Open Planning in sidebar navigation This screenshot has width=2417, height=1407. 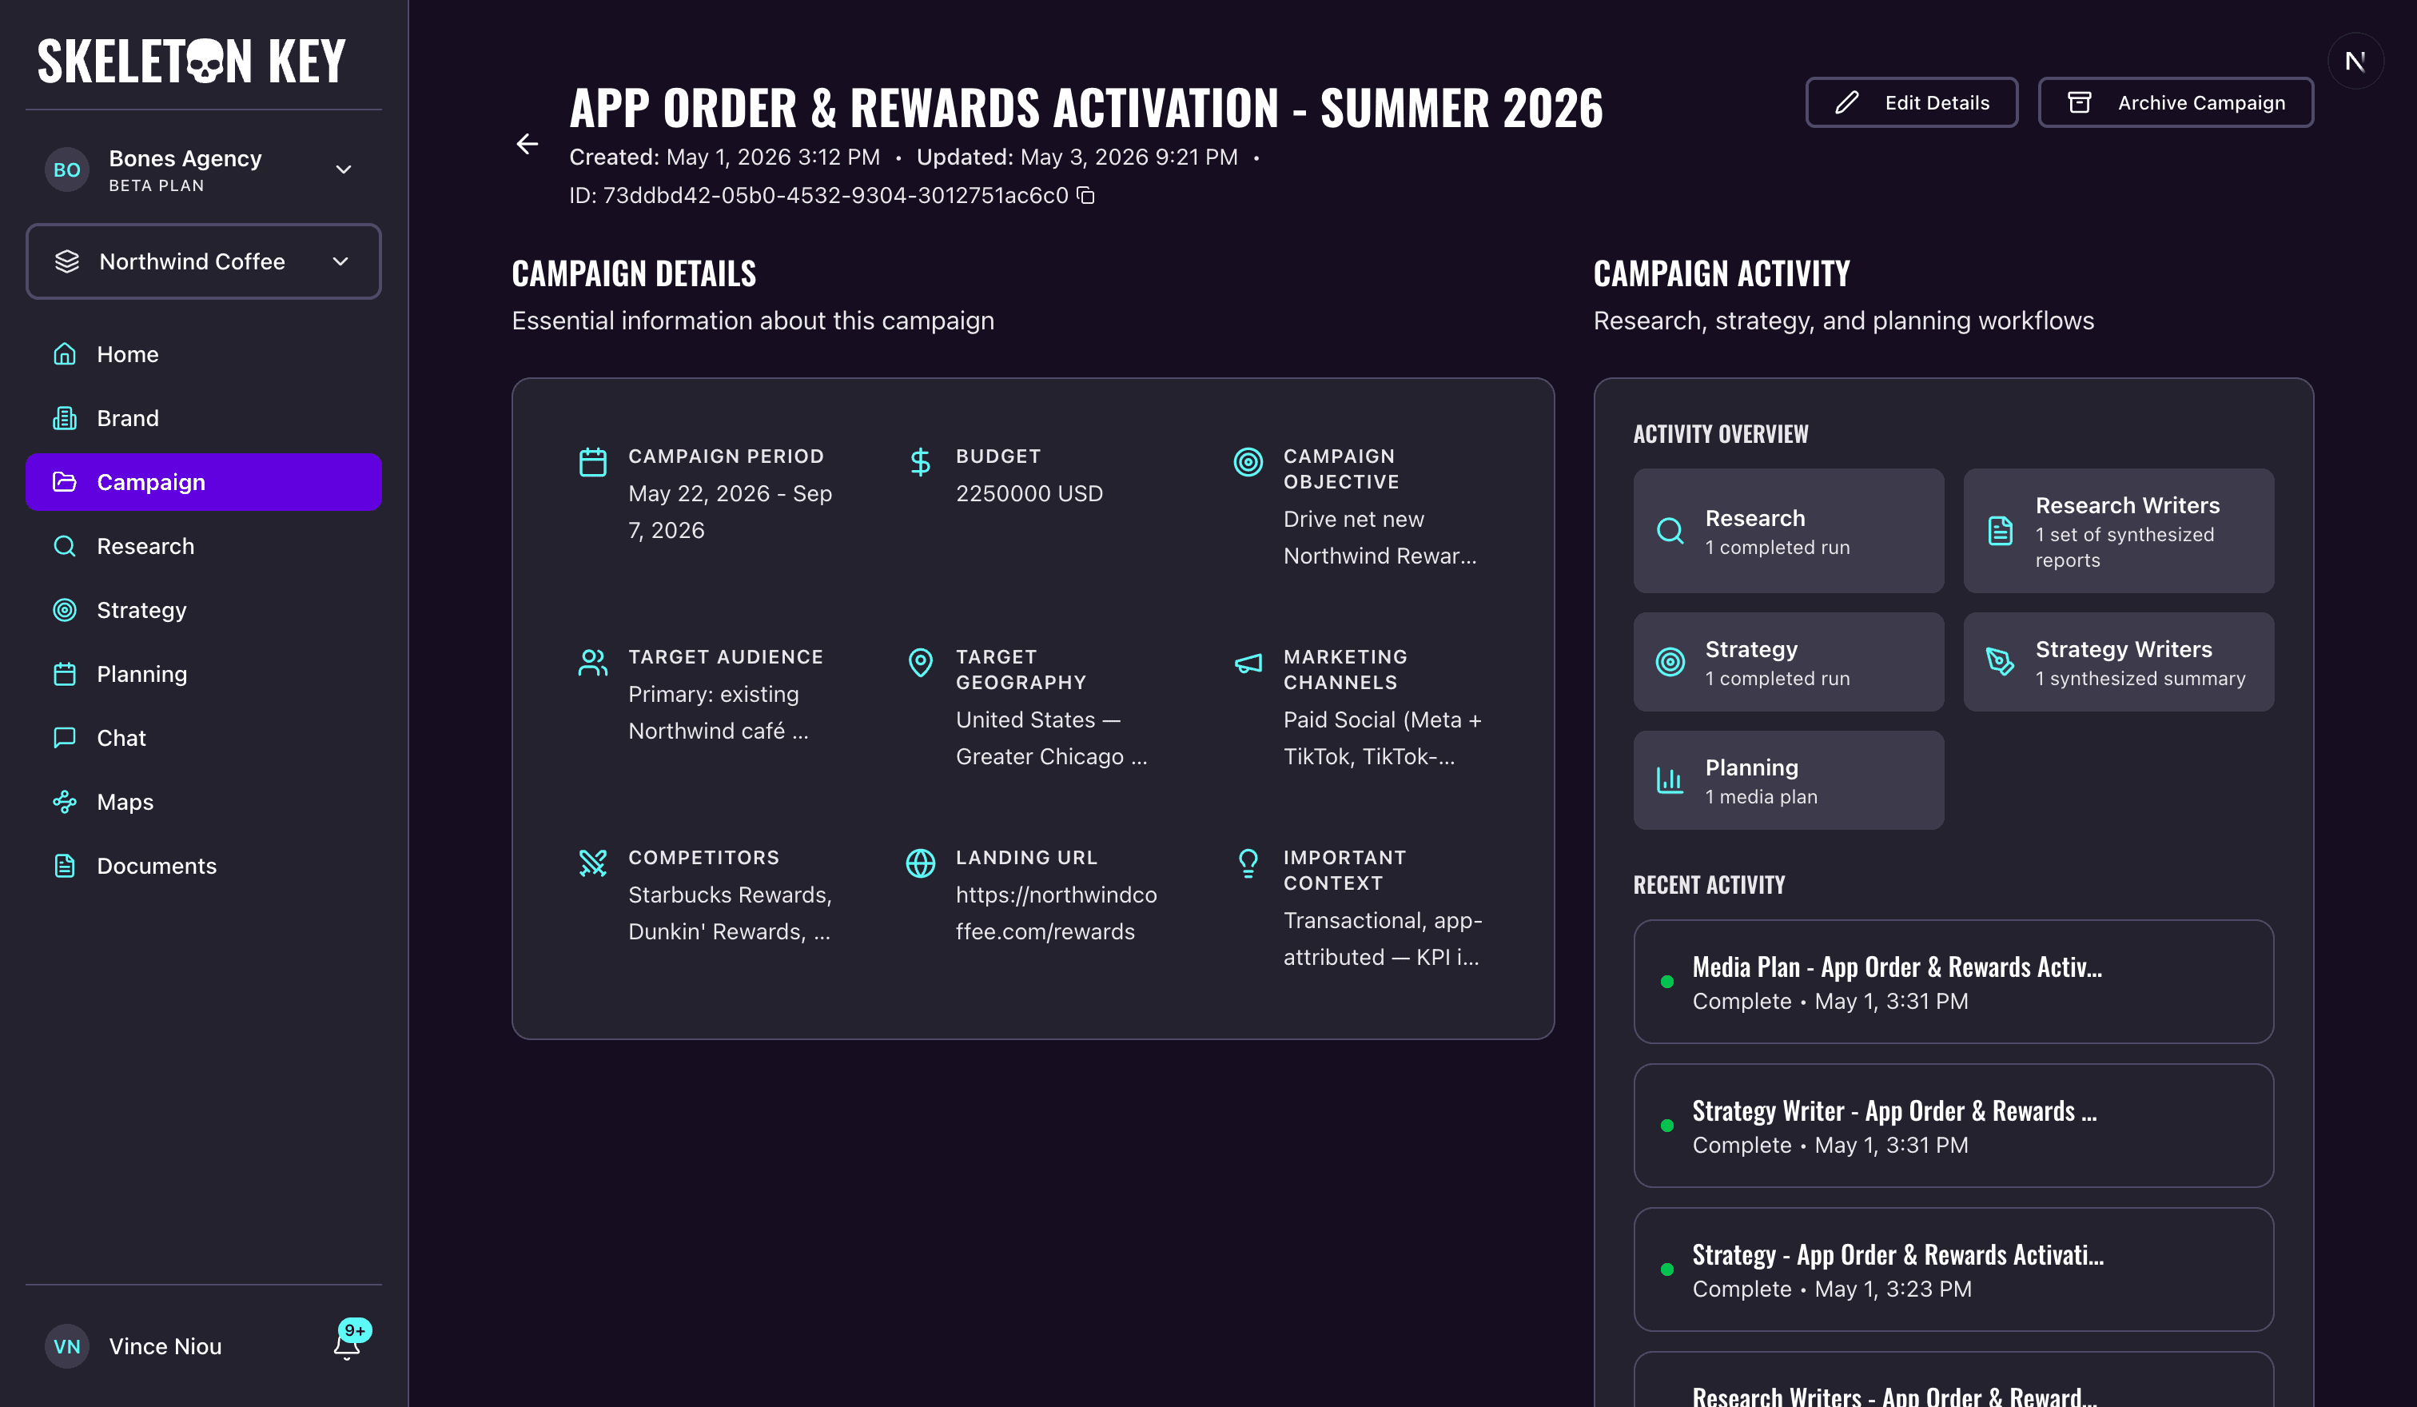pyautogui.click(x=203, y=674)
